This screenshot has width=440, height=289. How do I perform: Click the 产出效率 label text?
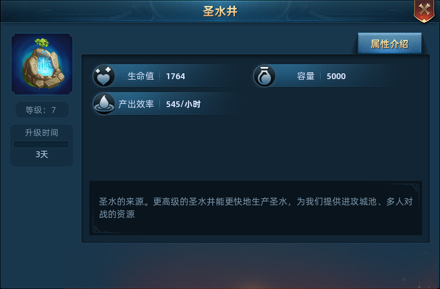(136, 104)
